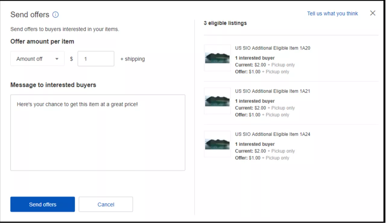Select the thumbnail for item 1A20
The width and height of the screenshot is (386, 223).
click(217, 58)
